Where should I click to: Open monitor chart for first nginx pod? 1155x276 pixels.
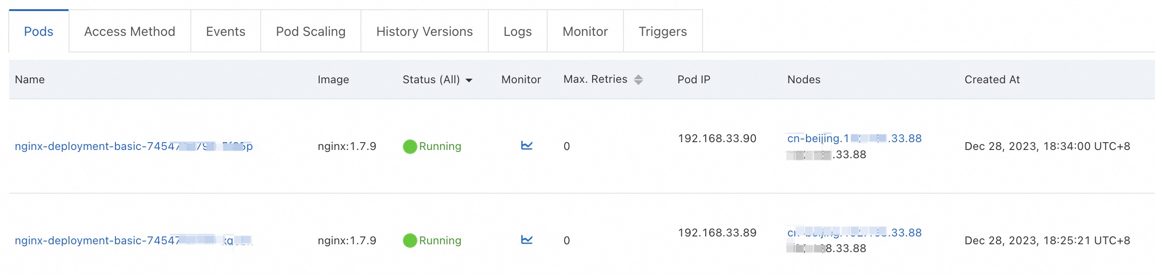click(x=526, y=146)
